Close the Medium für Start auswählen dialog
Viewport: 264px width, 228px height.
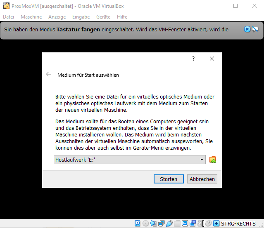(x=212, y=59)
